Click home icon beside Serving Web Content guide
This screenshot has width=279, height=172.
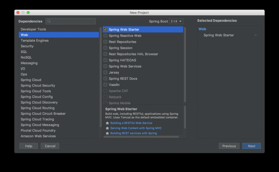pyautogui.click(x=107, y=128)
